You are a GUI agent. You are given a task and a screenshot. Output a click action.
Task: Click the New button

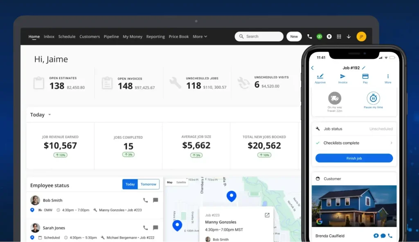coord(294,36)
